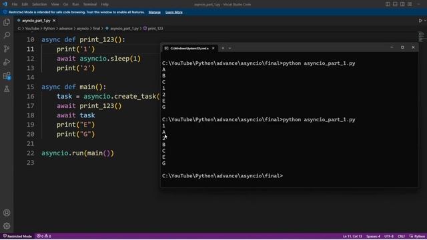The width and height of the screenshot is (427, 240).
Task: Click line number 11 in the gutter
Action: pyautogui.click(x=31, y=49)
